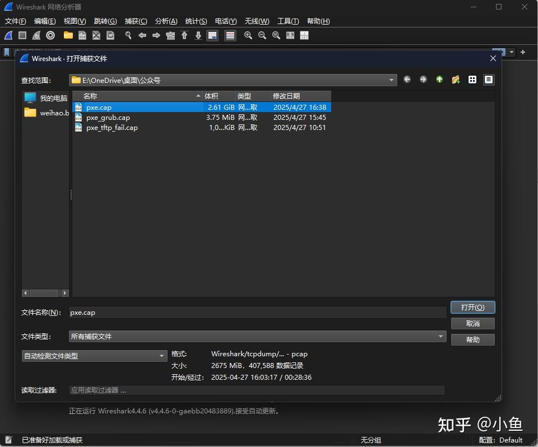Click the 文件名称 input field
The image size is (538, 447).
click(x=257, y=313)
